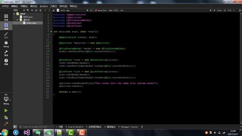This screenshot has width=242, height=136.
Task: Open the output panes selector arrows
Action: pyautogui.click(x=142, y=127)
